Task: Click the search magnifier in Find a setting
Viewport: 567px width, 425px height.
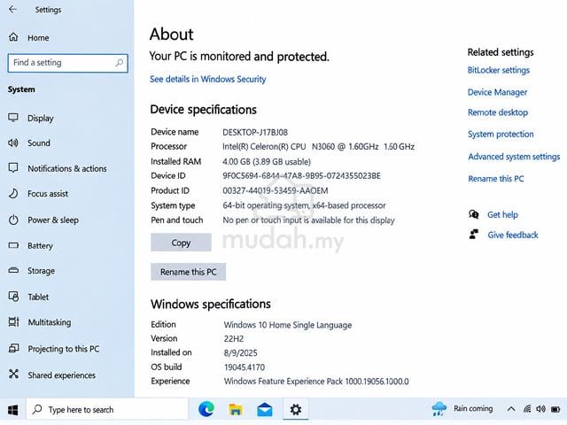Action: (x=119, y=63)
